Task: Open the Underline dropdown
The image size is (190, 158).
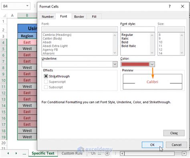Action: click(115, 64)
